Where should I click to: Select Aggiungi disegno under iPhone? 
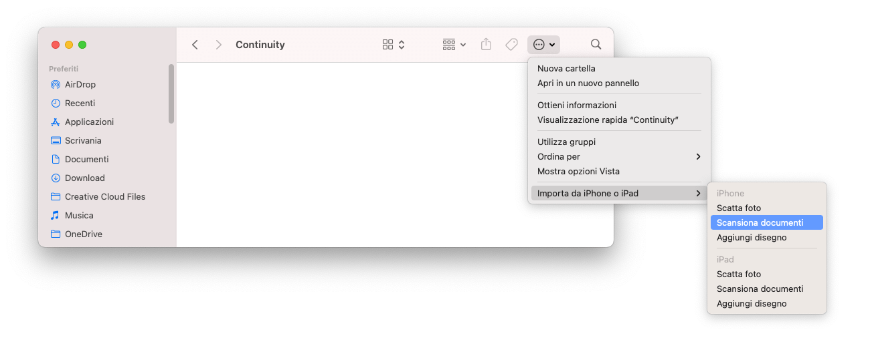(767, 238)
